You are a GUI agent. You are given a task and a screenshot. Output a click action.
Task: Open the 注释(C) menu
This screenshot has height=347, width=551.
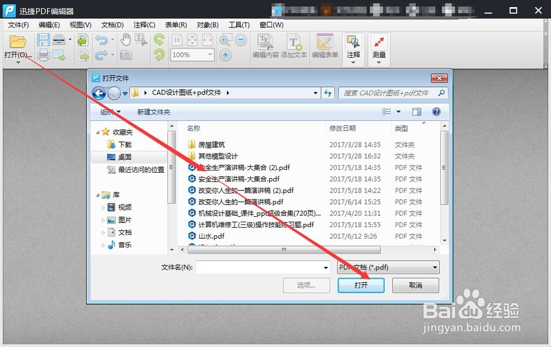[x=144, y=25]
